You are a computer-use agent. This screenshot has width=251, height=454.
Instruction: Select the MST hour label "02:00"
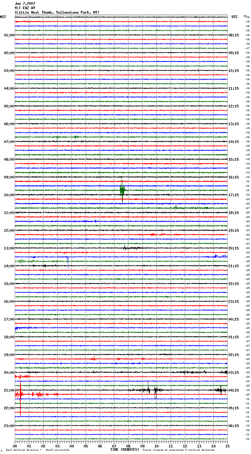[x=9, y=53]
